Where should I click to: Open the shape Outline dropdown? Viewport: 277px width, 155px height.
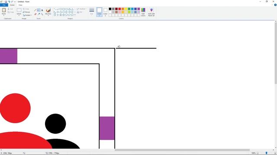pyautogui.click(x=82, y=9)
